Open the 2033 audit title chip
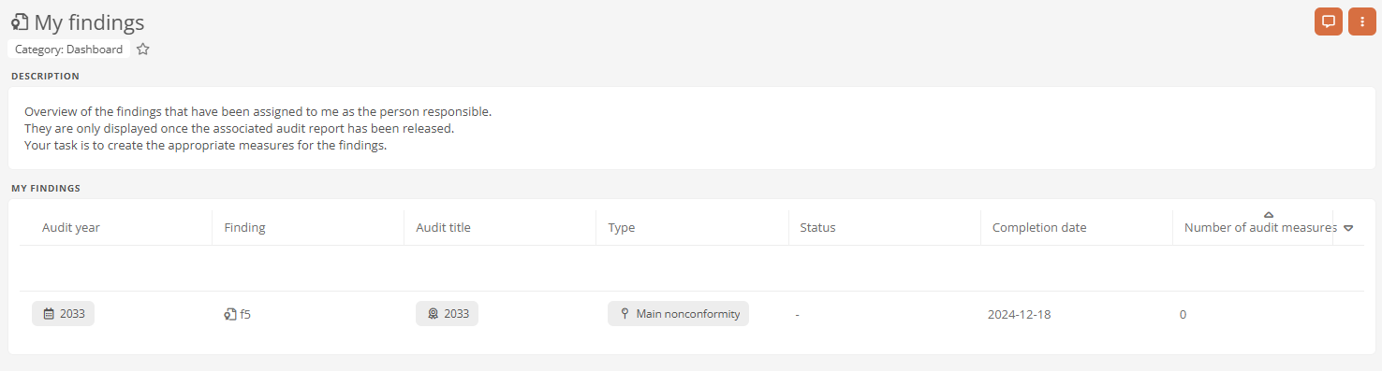Screen dimensions: 1382x371 447,314
